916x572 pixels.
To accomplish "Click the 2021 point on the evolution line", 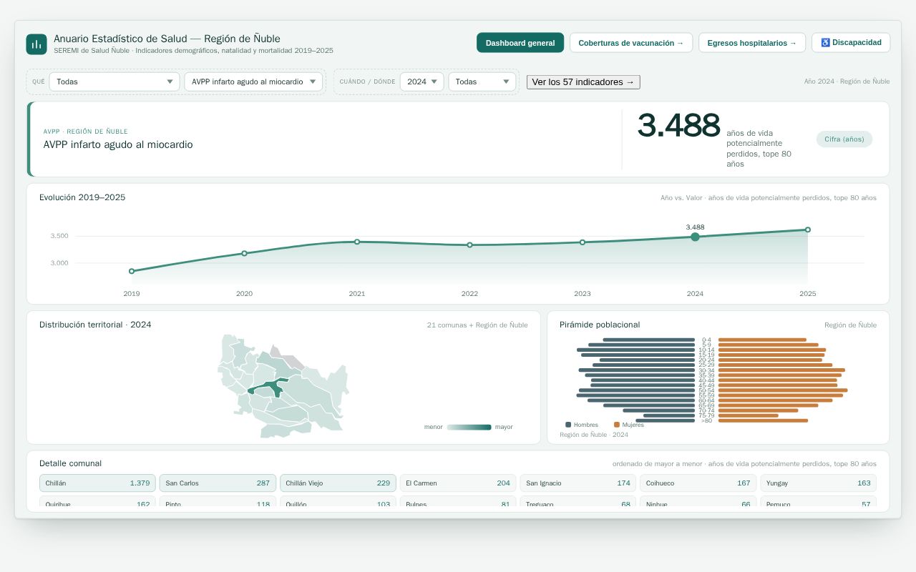I will (x=357, y=242).
